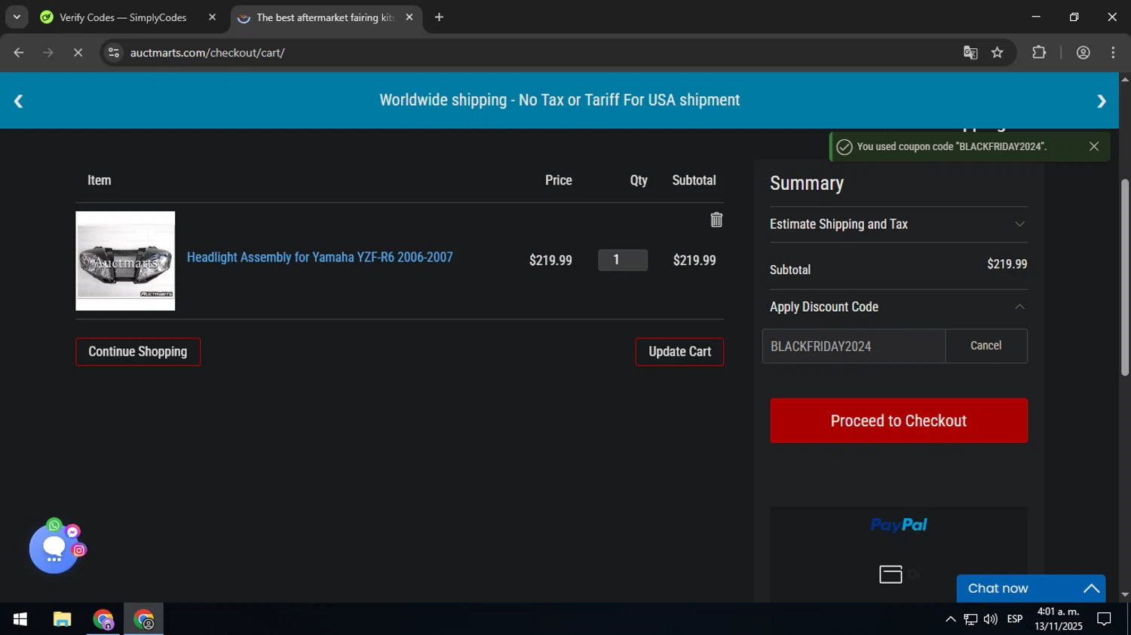The height and width of the screenshot is (635, 1131).
Task: Expand Estimate Shipping and Tax section
Action: [898, 224]
